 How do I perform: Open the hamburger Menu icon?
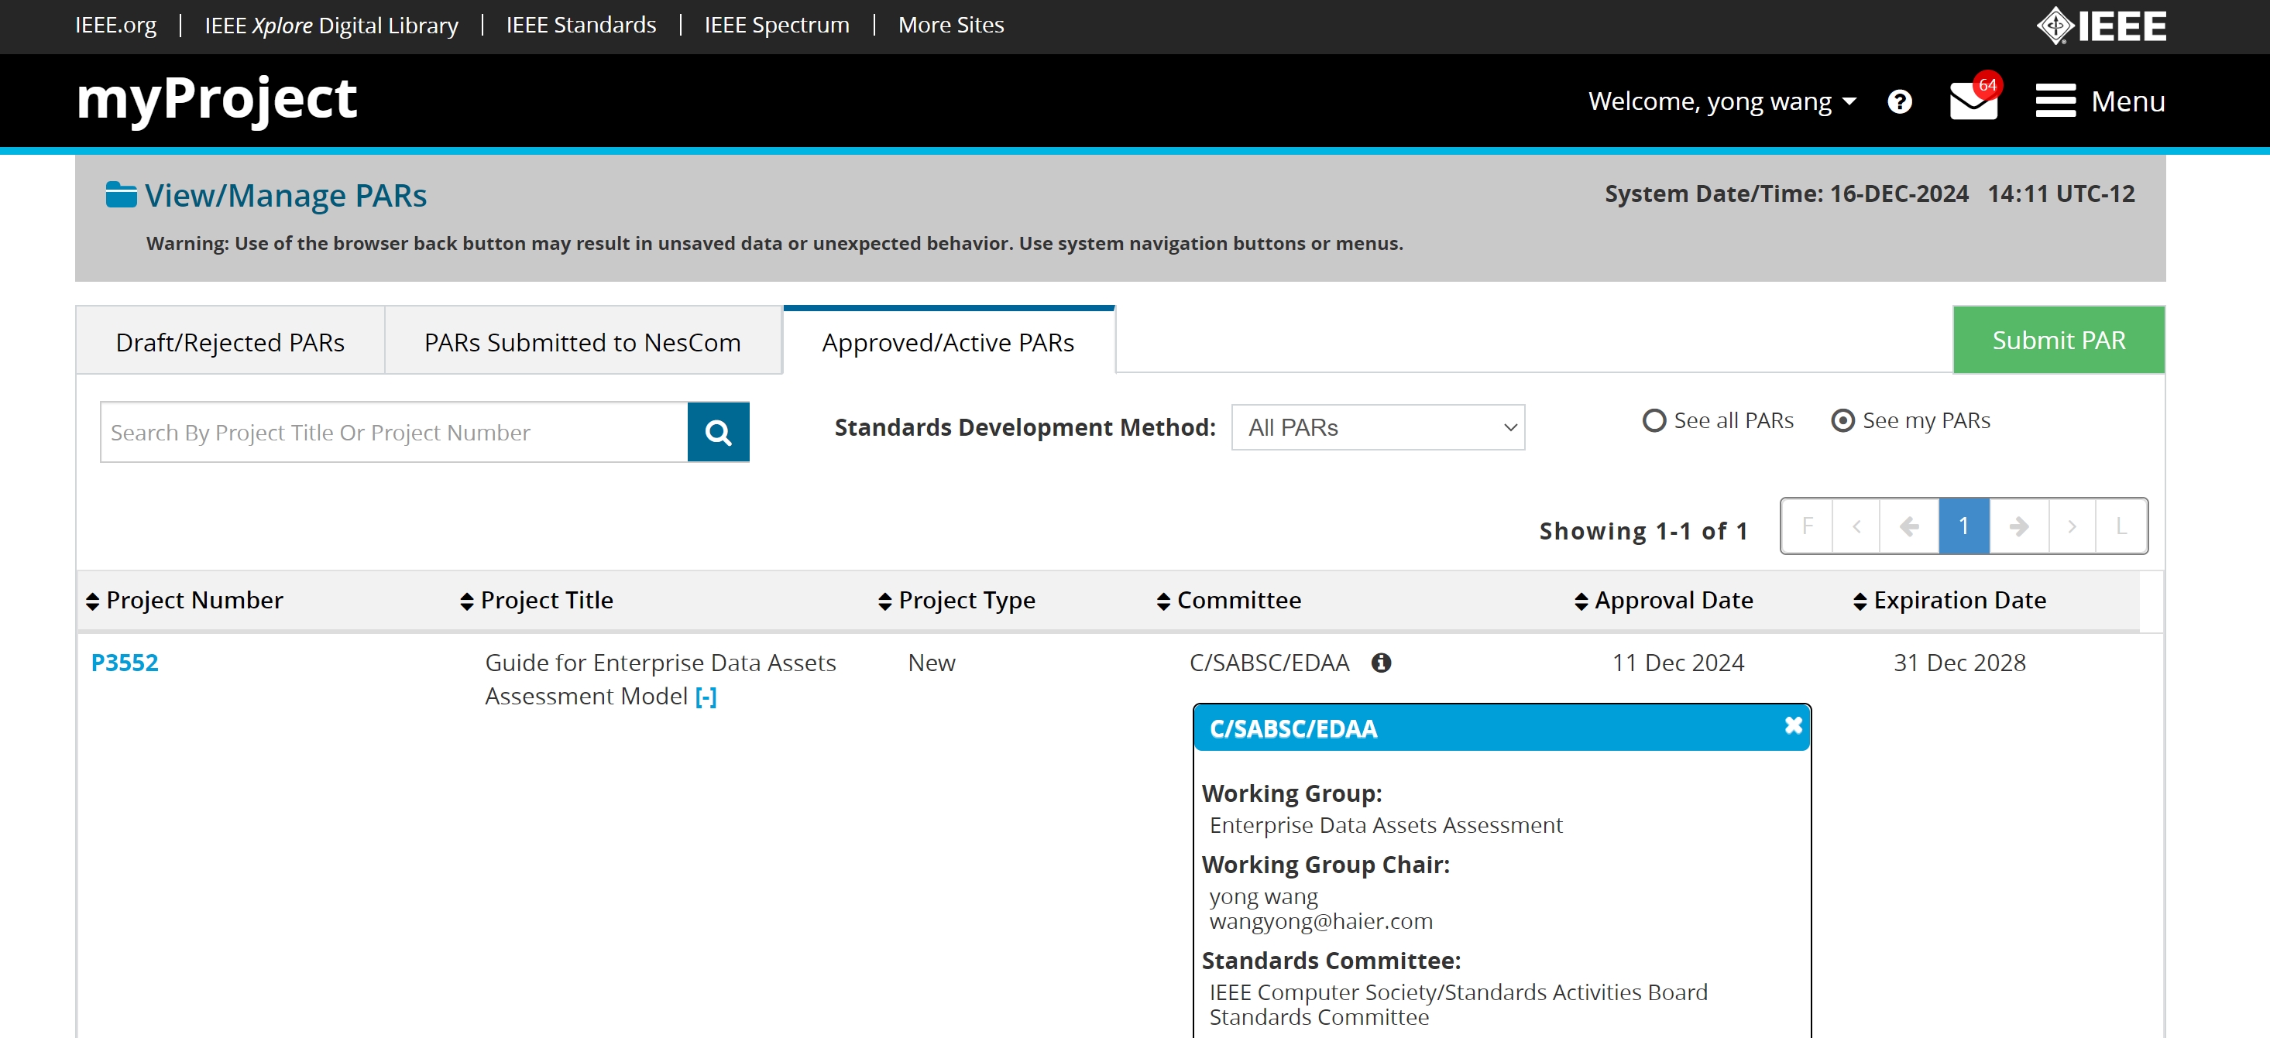pyautogui.click(x=2055, y=101)
